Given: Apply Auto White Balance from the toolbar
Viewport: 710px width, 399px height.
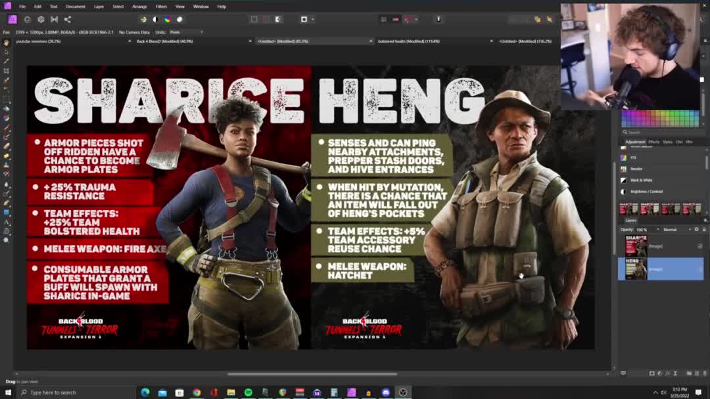Looking at the screenshot, I should tap(179, 19).
